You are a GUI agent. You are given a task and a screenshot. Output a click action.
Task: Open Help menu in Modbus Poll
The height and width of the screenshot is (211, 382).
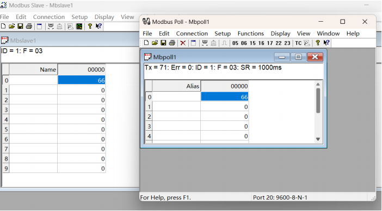pyautogui.click(x=353, y=34)
